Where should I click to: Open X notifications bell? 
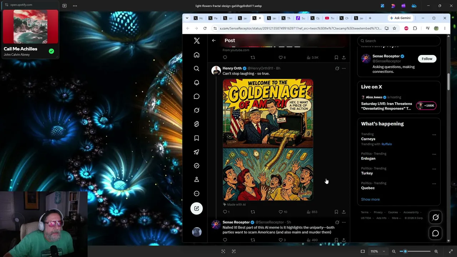pos(197,82)
